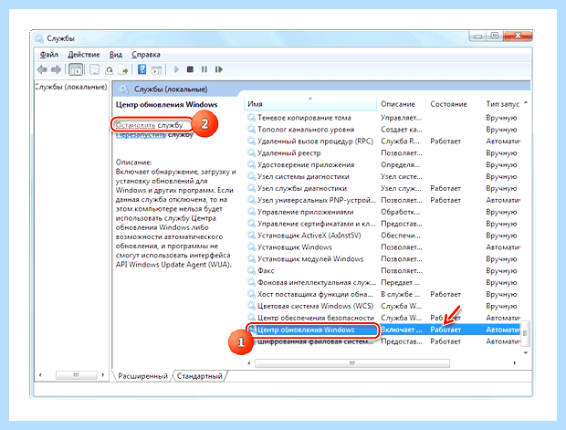Click the gear icon beside Управление приложениями

(251, 212)
